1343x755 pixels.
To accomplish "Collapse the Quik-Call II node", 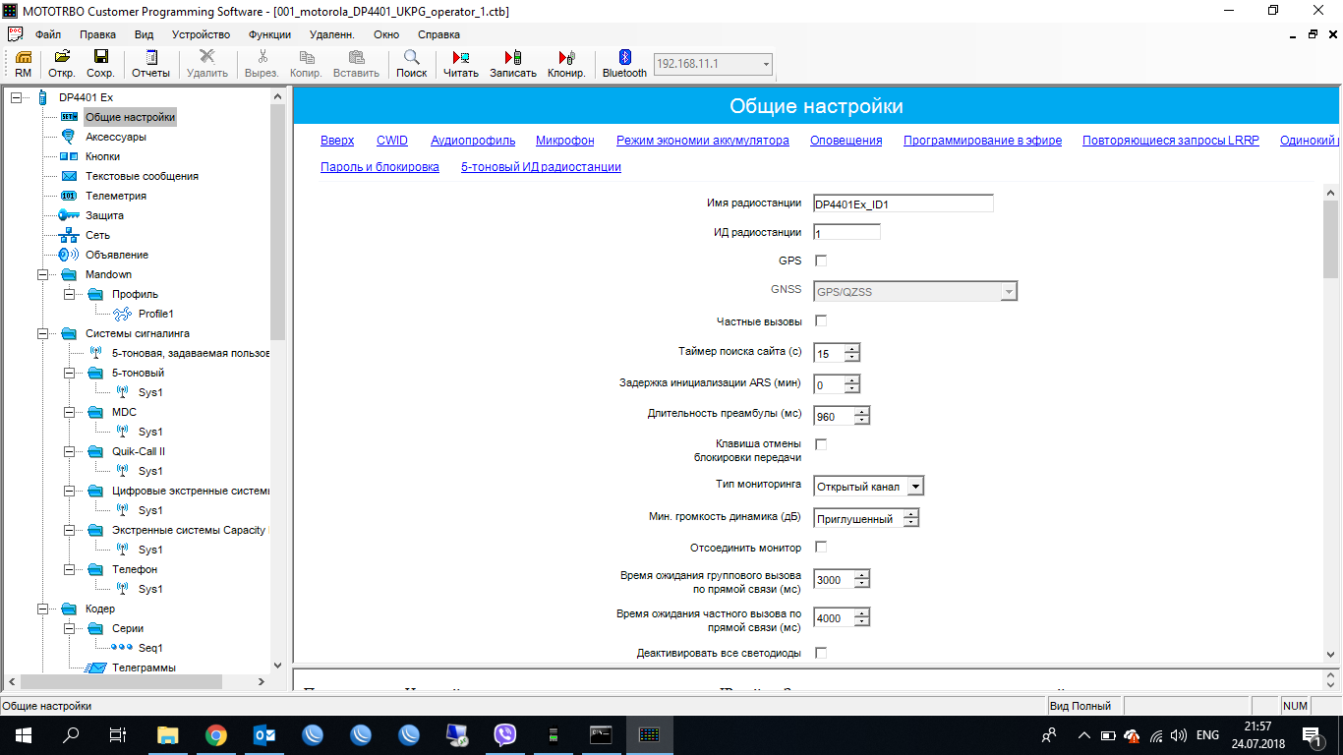I will [69, 451].
